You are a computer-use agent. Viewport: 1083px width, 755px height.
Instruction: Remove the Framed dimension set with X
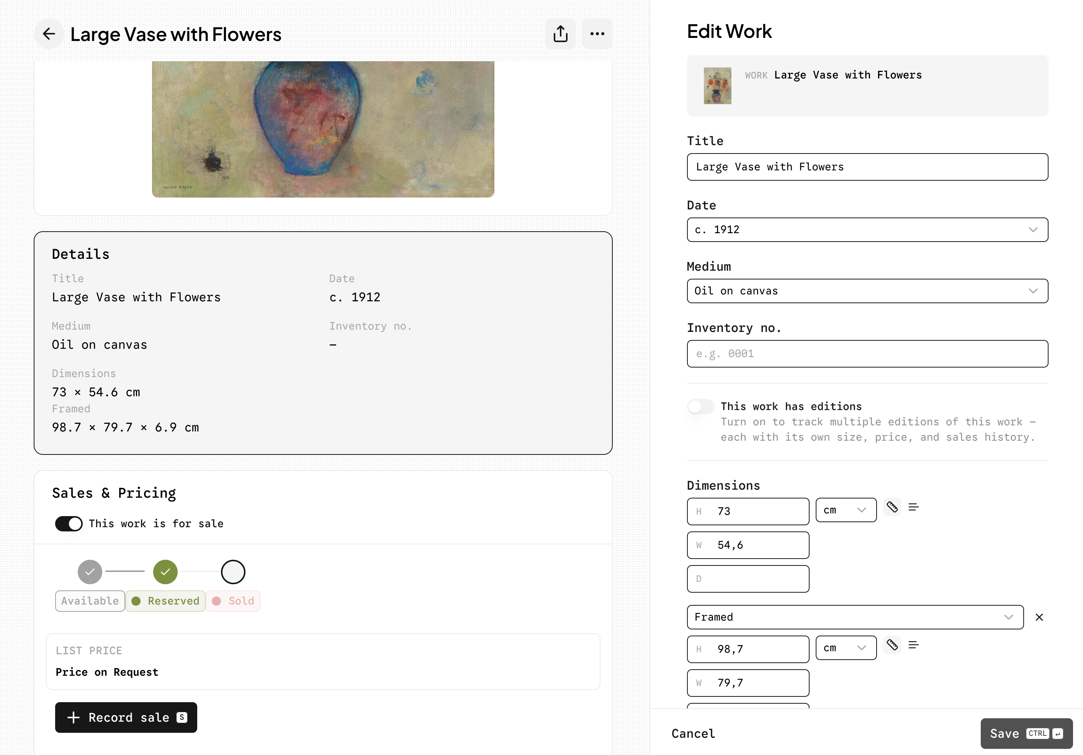pos(1039,617)
